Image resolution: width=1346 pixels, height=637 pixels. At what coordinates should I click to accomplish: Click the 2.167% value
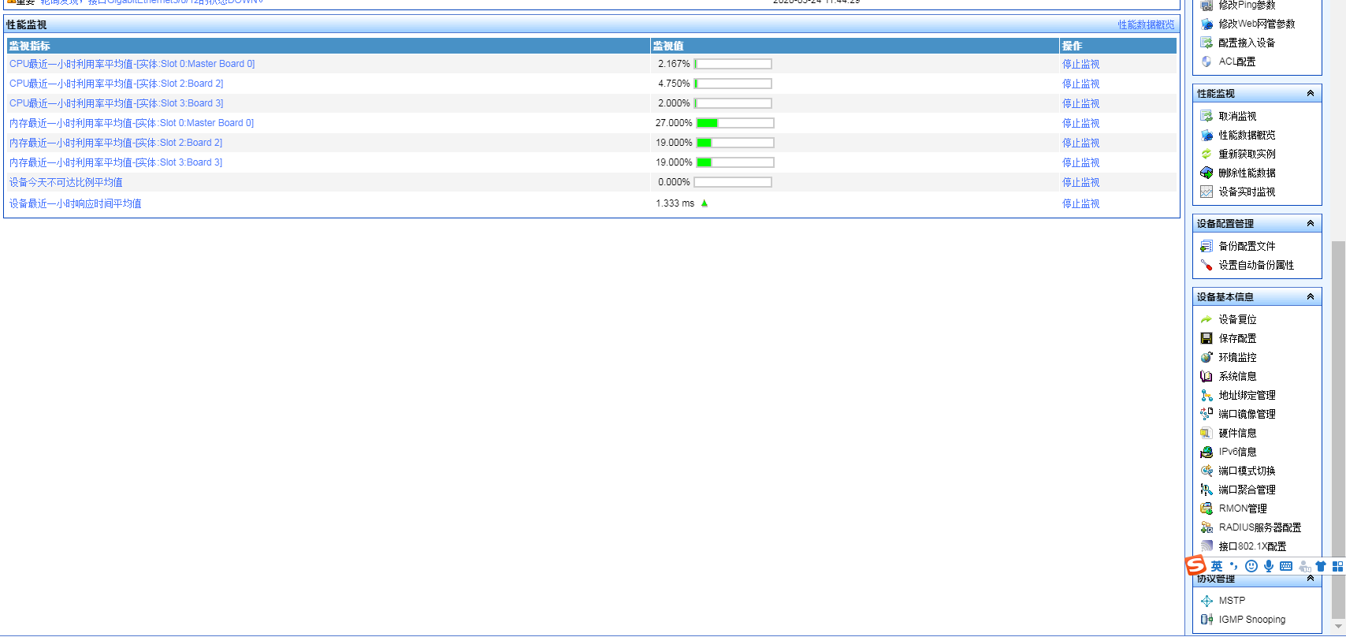[674, 64]
